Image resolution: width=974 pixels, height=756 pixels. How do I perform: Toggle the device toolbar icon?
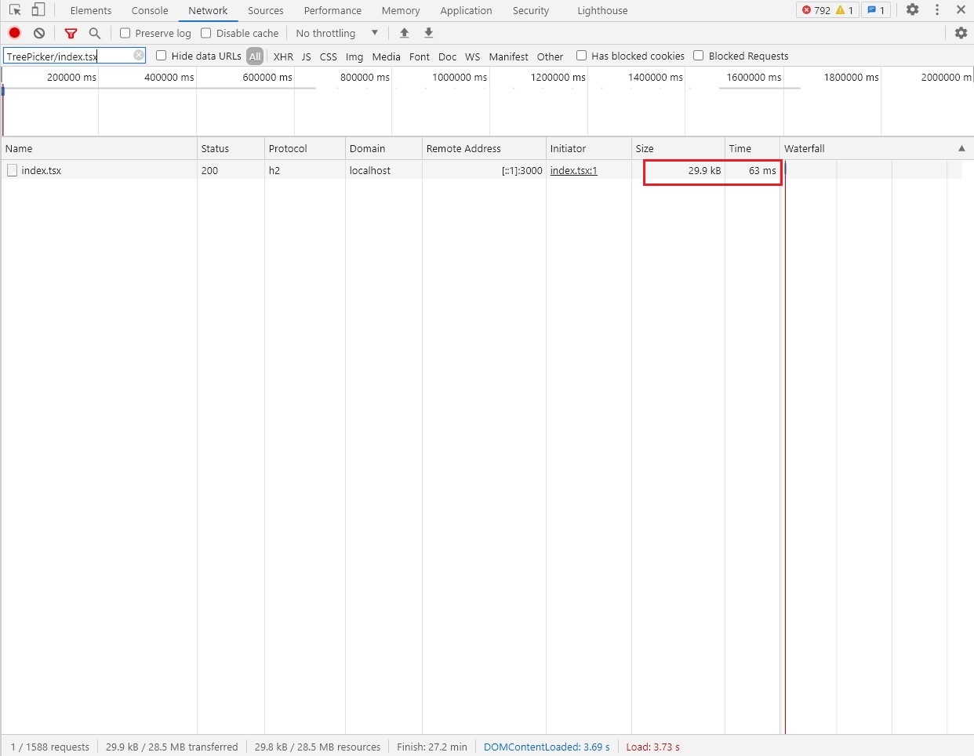pos(38,10)
